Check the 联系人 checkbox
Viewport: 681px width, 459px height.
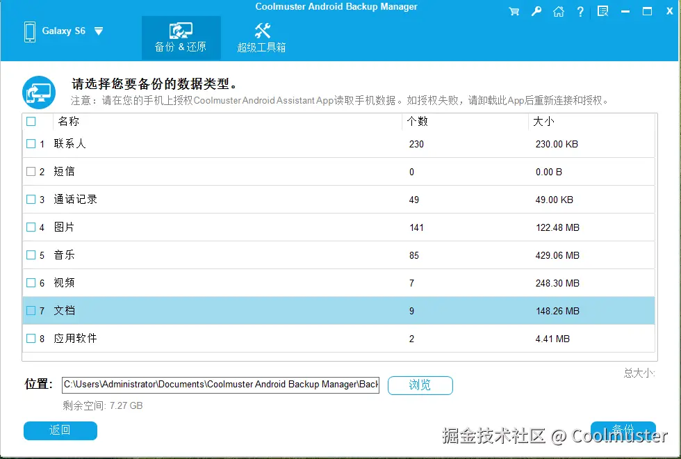point(31,144)
